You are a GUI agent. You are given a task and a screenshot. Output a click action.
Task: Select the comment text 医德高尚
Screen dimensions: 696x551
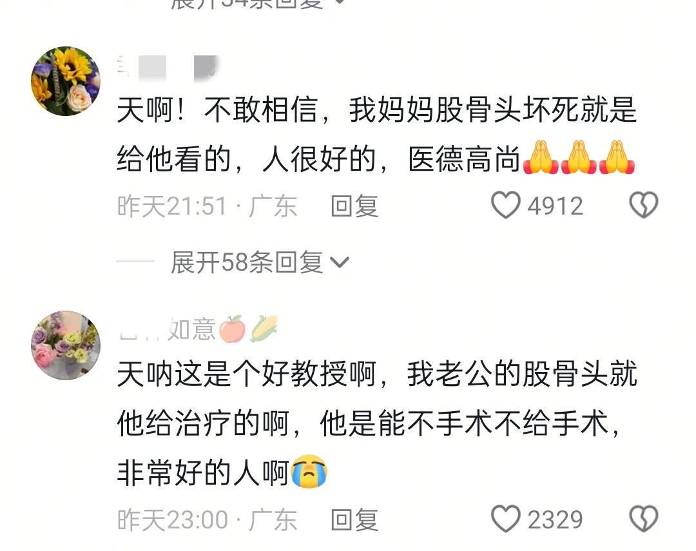coord(464,159)
